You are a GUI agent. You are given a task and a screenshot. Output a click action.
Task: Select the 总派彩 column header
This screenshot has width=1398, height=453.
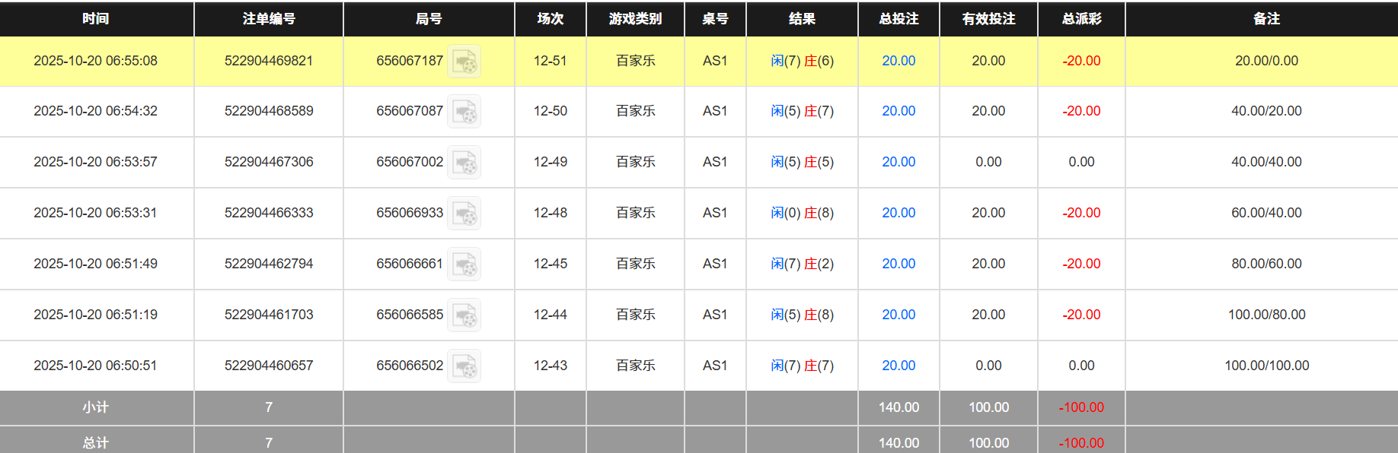tap(1080, 19)
